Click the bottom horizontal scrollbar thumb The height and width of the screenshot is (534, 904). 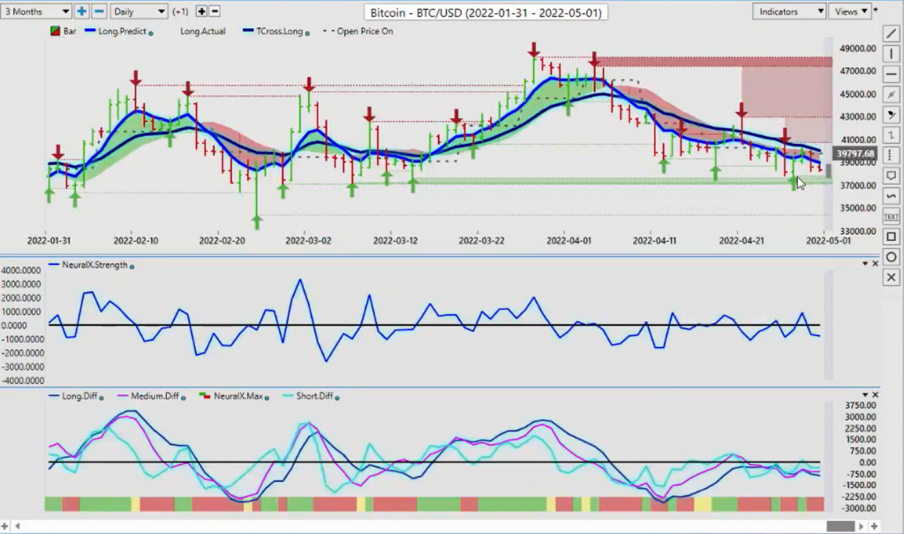click(x=840, y=526)
